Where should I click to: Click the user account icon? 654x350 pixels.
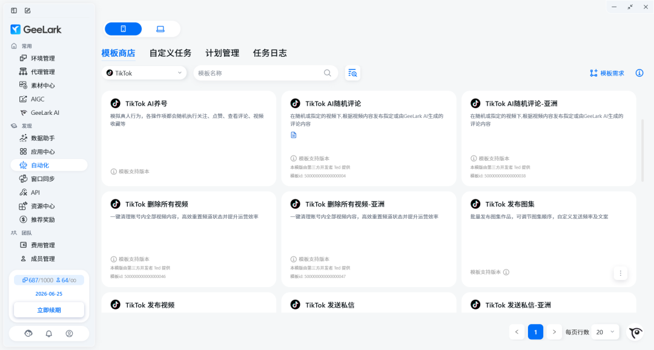[69, 334]
